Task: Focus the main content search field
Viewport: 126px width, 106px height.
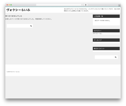Action: pos(20,26)
